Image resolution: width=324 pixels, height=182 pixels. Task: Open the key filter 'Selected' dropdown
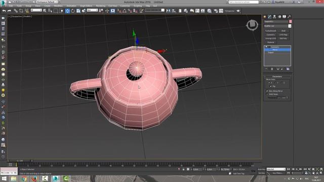click(276, 169)
